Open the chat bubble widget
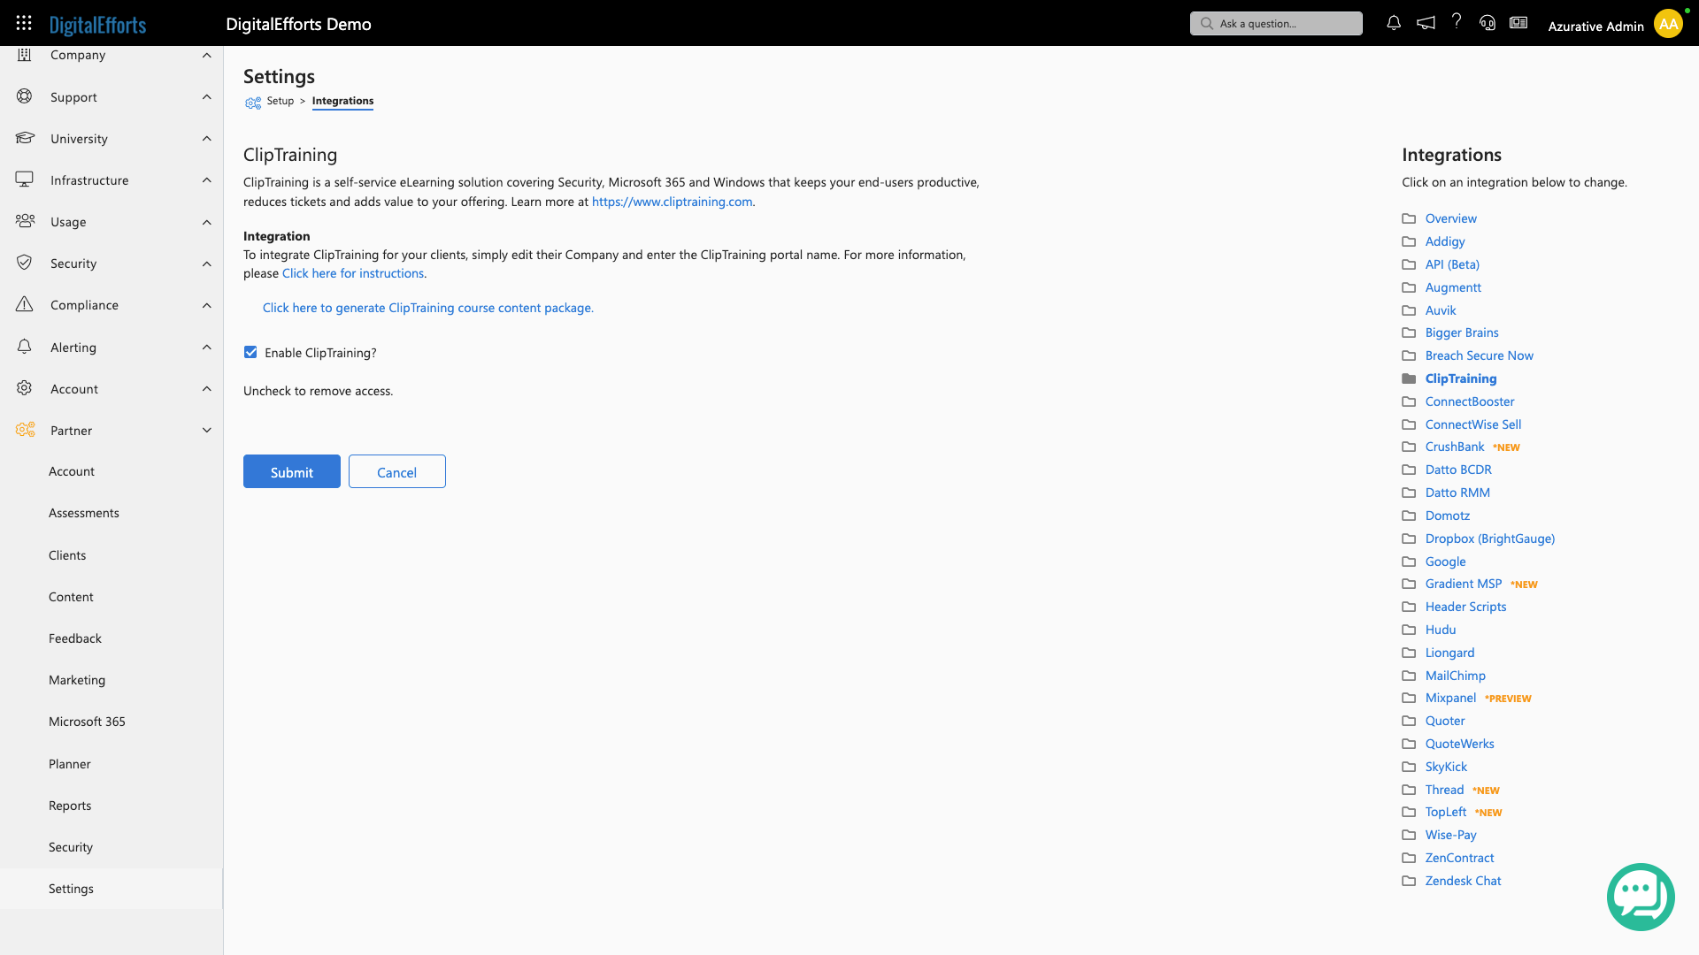This screenshot has width=1699, height=955. pos(1640,897)
